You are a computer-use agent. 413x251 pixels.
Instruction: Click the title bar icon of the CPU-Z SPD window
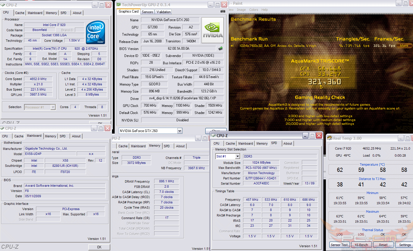click(214, 136)
